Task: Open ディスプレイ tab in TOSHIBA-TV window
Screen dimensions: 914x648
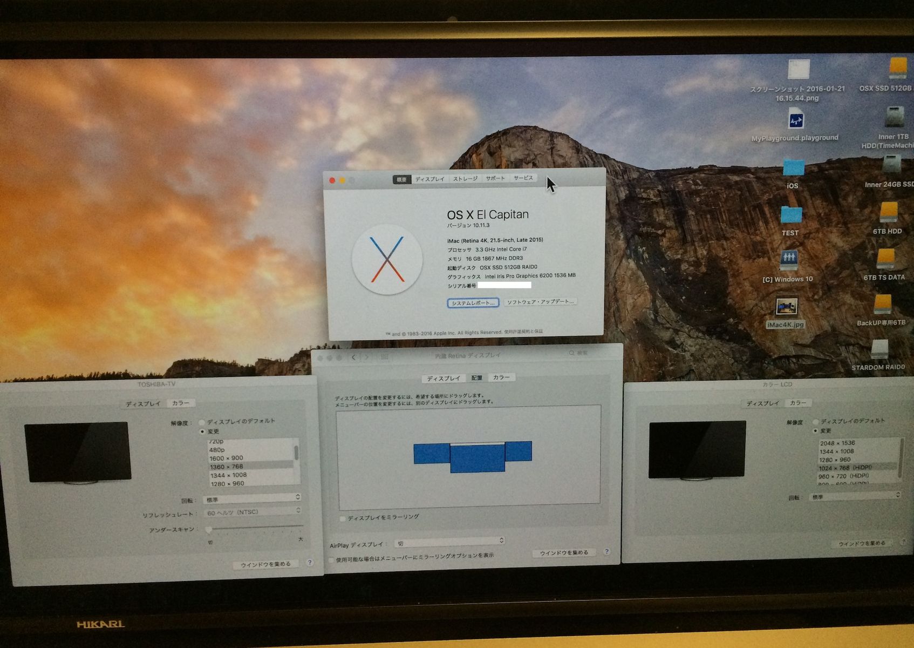Action: (x=144, y=403)
